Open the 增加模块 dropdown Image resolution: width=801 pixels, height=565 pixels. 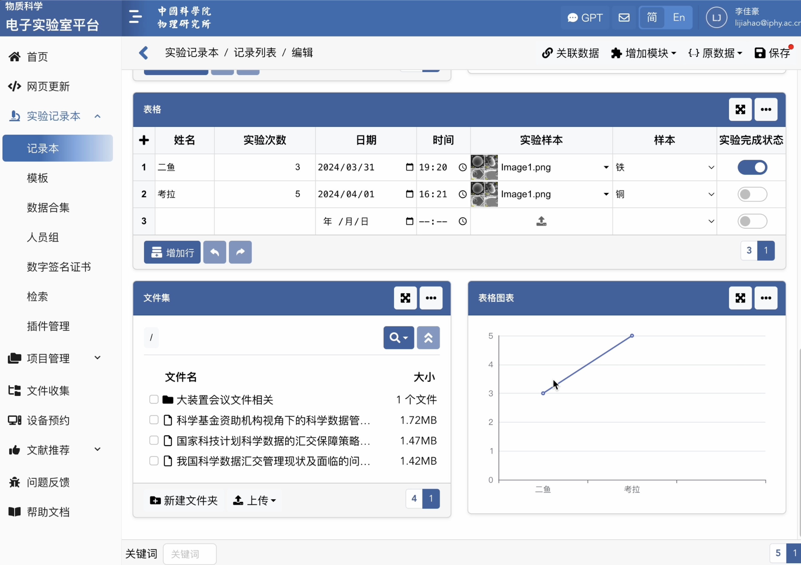[x=644, y=53]
